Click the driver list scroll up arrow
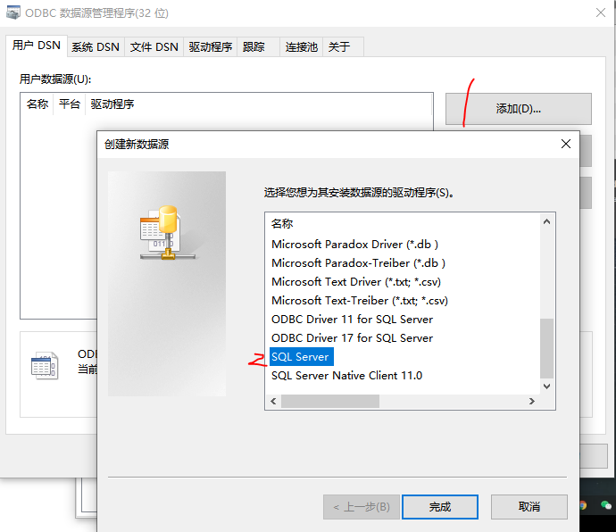Image resolution: width=616 pixels, height=532 pixels. tap(546, 221)
